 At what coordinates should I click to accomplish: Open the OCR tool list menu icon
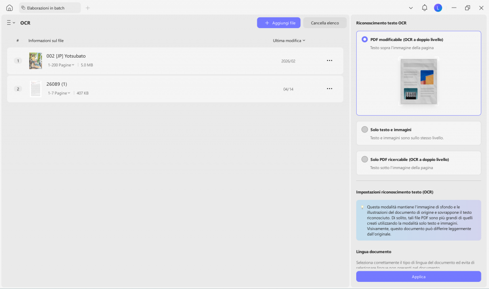coord(11,23)
